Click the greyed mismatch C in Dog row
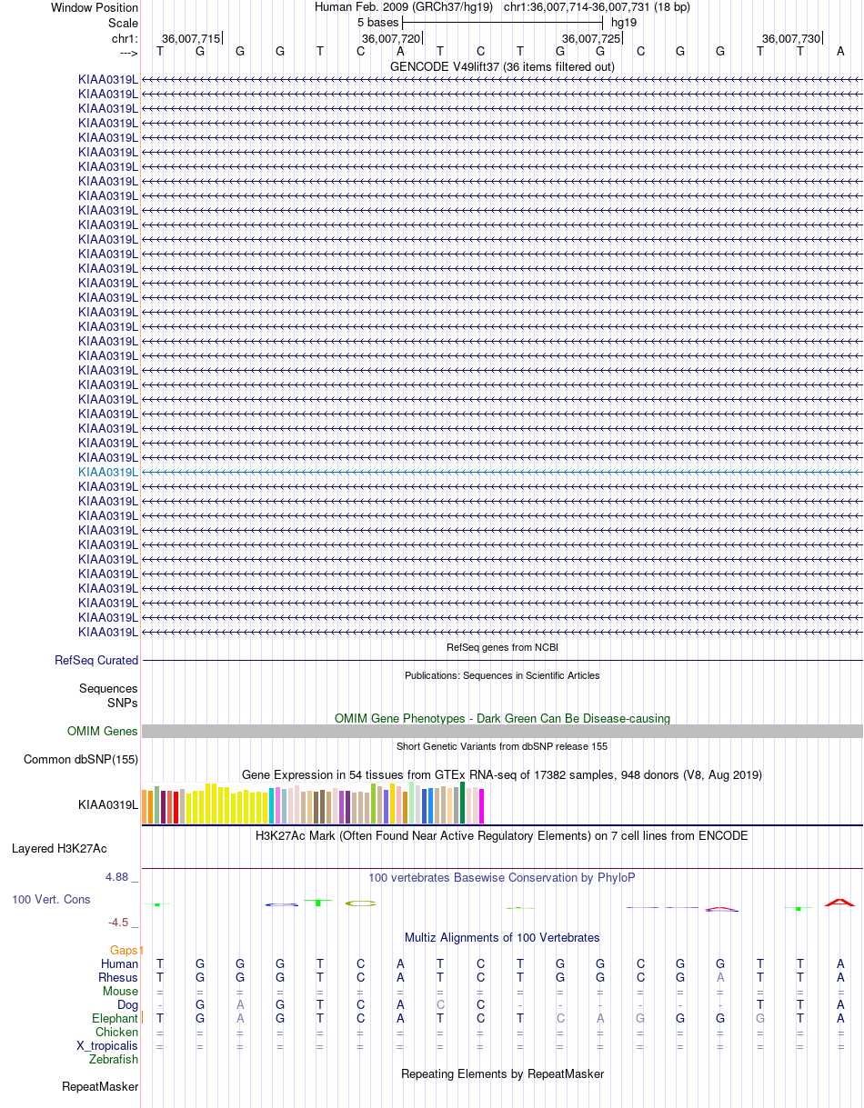The image size is (864, 1108). point(440,1005)
